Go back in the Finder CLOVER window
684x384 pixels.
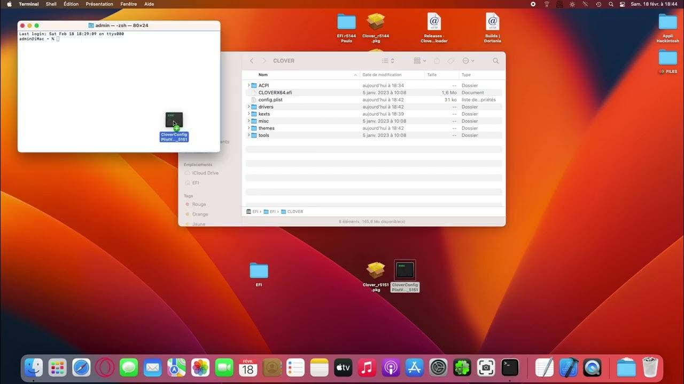252,61
